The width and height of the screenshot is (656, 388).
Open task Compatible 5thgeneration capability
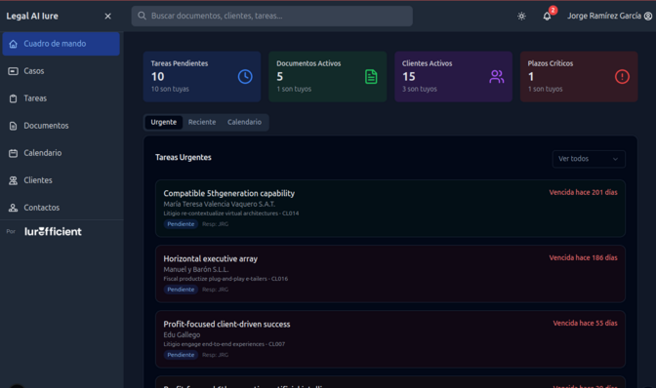[390, 209]
